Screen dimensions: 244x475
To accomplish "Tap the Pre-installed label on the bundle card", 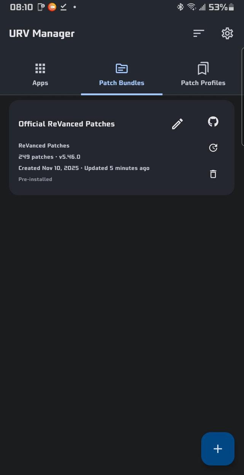I will pos(35,179).
